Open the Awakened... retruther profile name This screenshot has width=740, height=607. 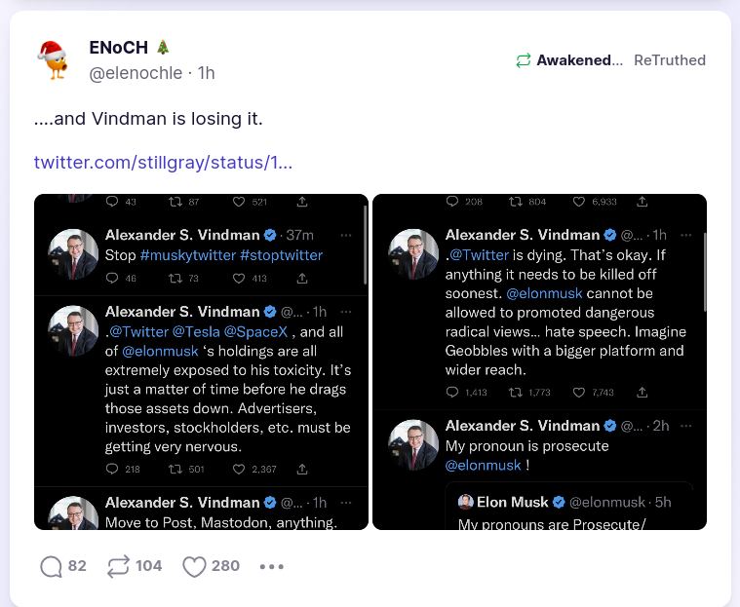(x=579, y=60)
